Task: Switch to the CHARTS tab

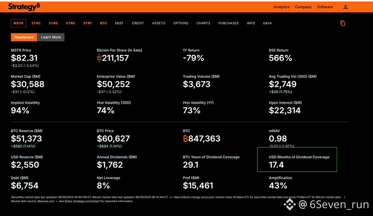Action: [203, 23]
